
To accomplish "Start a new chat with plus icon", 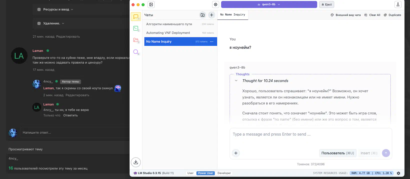I will click(212, 15).
